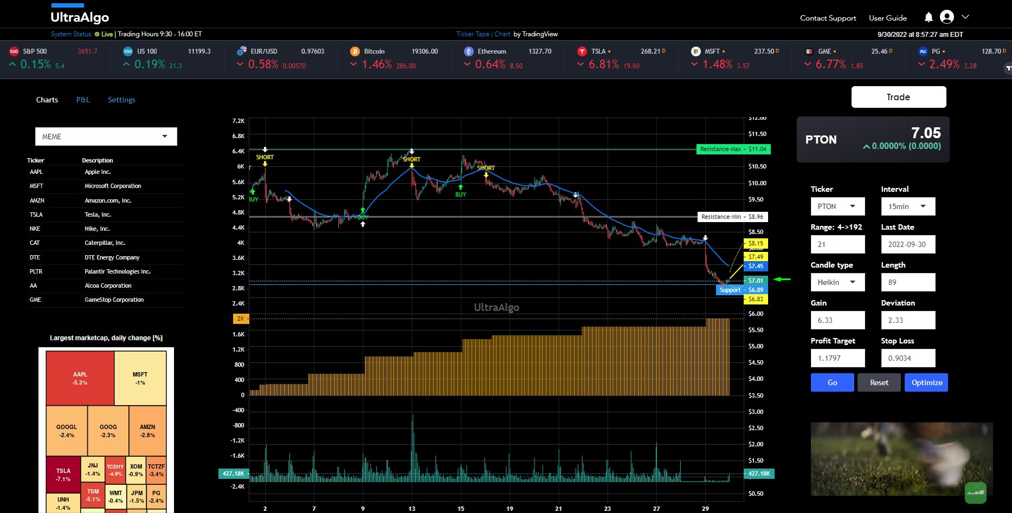1012x513 pixels.
Task: Click the US 100 ticker icon
Action: pos(128,51)
